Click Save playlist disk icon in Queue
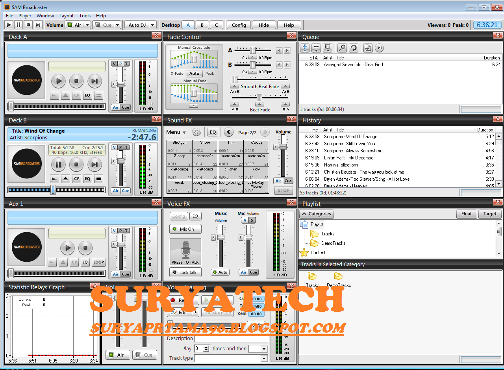Viewport: 504px width, 370px height. pyautogui.click(x=327, y=48)
